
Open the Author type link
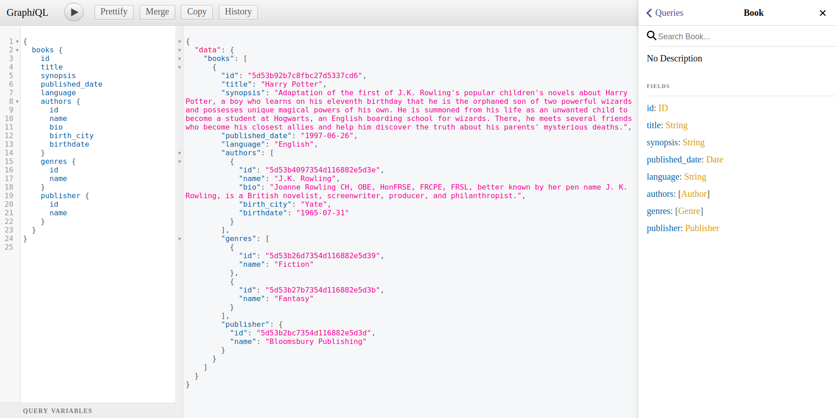[x=694, y=194]
